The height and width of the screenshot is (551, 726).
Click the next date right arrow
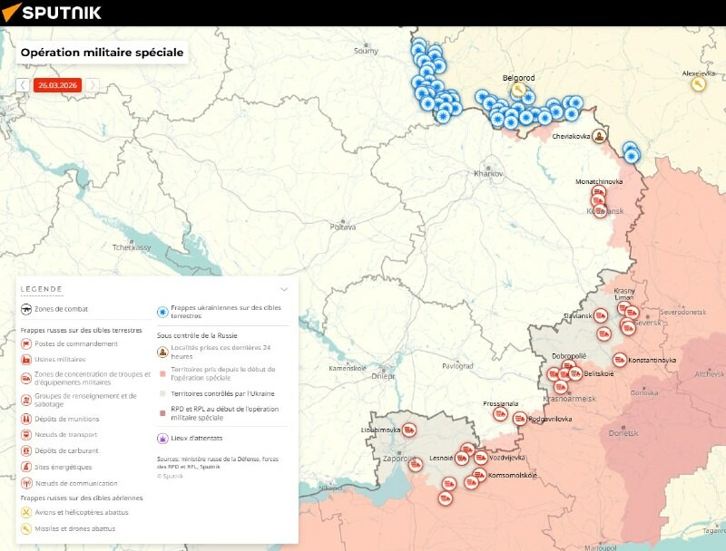(x=92, y=85)
